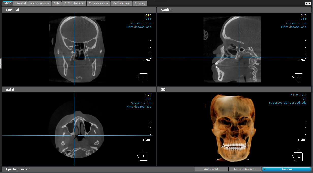The image size is (313, 173).
Task: Click the Ajuste preciso panel grip icon
Action: point(3,169)
